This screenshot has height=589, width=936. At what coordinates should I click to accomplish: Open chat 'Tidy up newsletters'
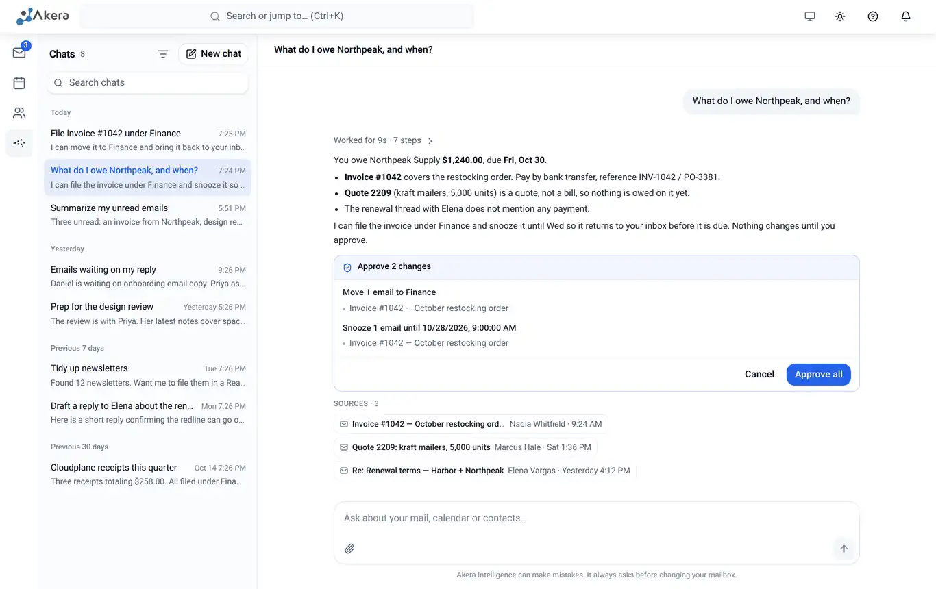click(148, 375)
